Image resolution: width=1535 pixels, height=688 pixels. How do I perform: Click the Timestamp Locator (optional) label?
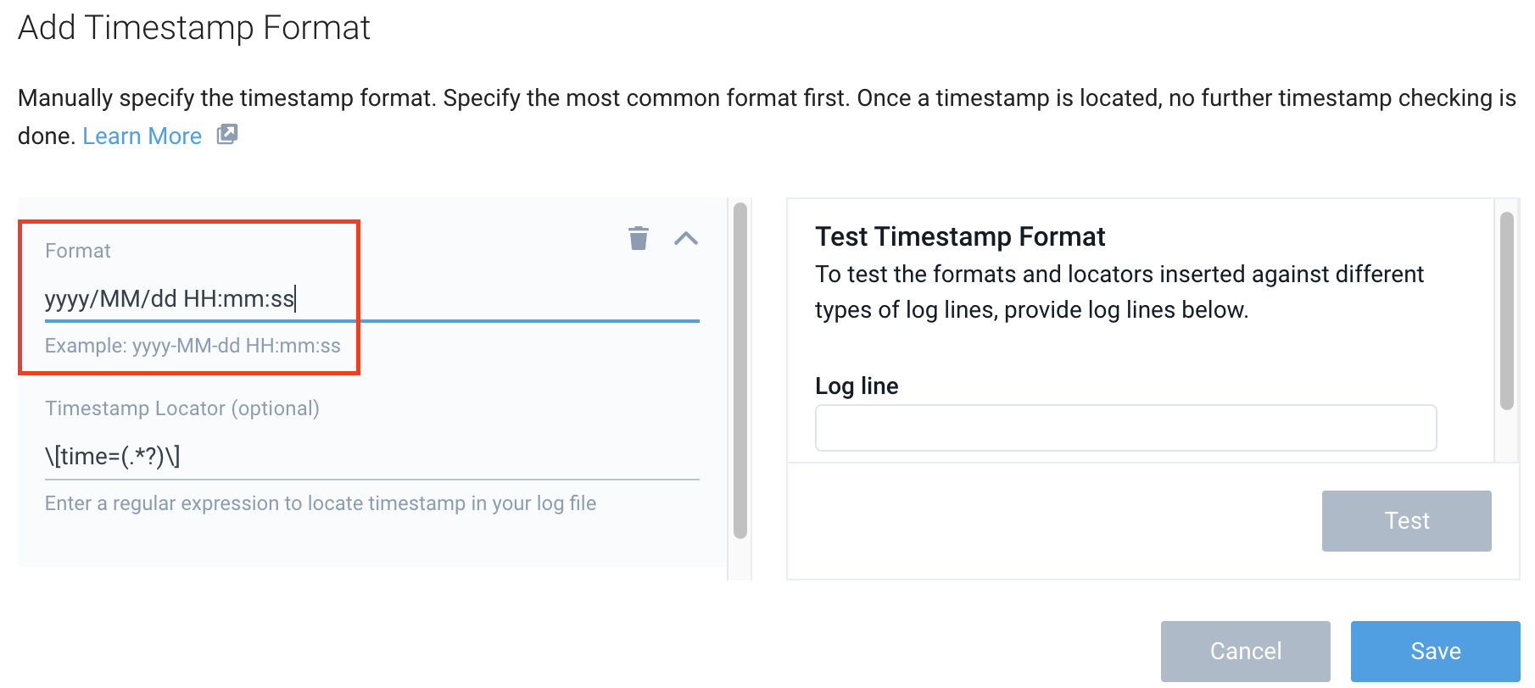(181, 408)
